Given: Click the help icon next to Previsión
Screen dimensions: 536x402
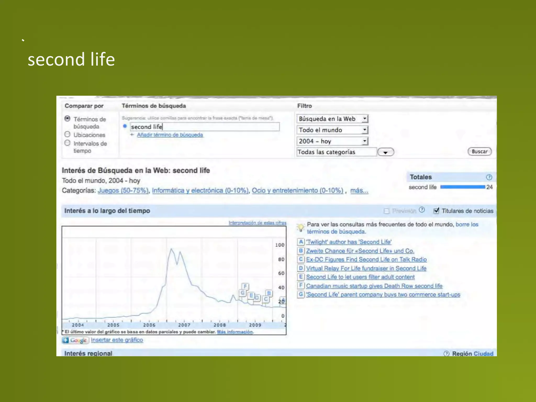Looking at the screenshot, I should 422,210.
